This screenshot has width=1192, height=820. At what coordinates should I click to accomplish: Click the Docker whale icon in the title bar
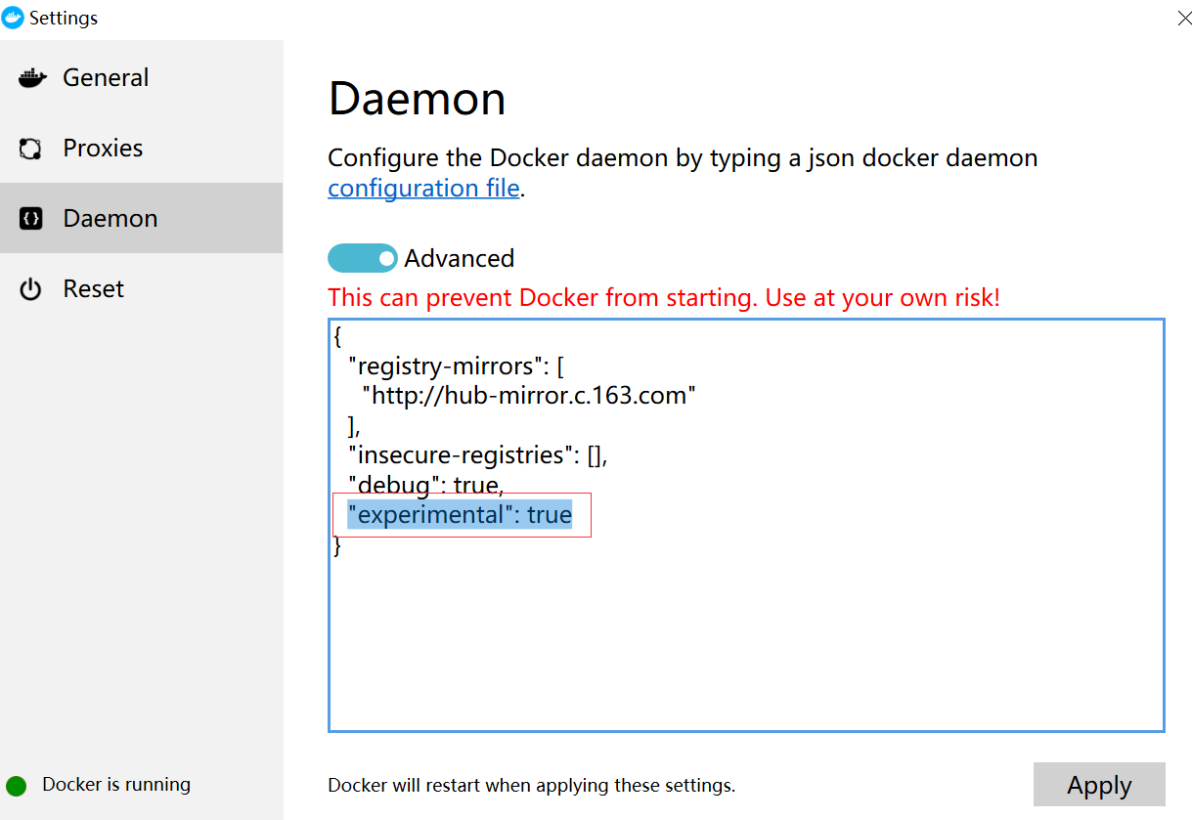pyautogui.click(x=13, y=17)
